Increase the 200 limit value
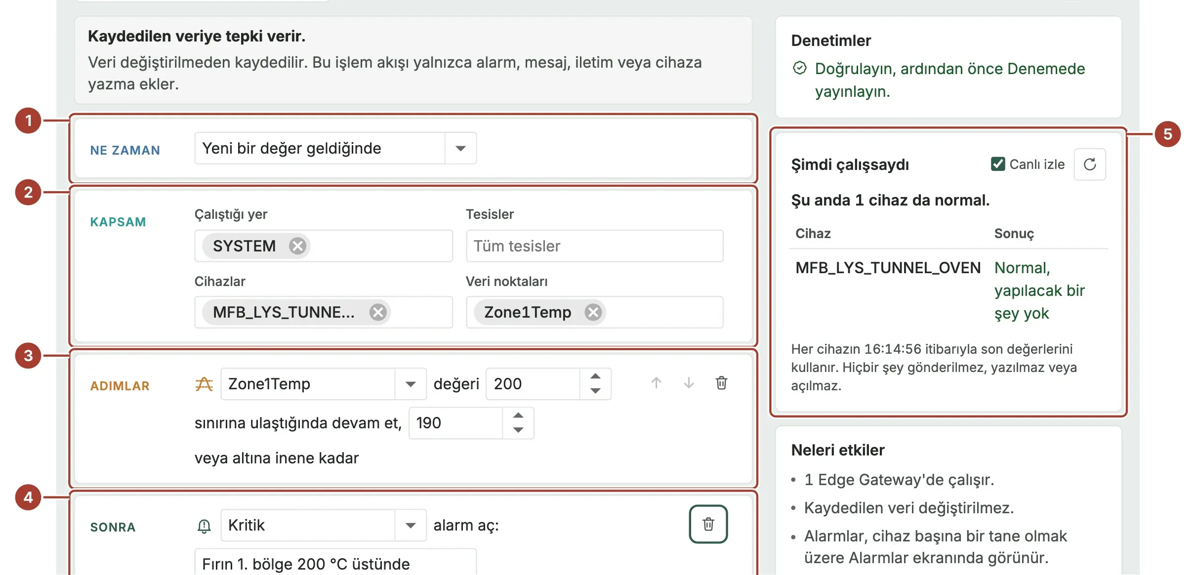1196x575 pixels. [595, 376]
